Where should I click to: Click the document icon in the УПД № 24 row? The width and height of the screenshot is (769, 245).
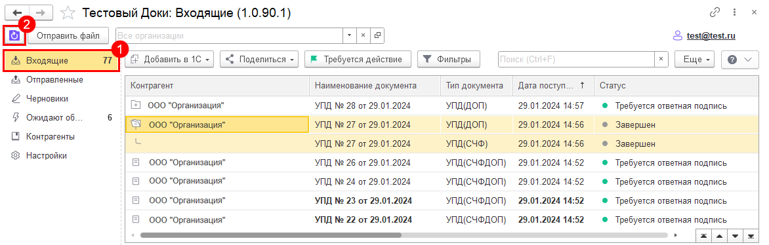coord(136,181)
